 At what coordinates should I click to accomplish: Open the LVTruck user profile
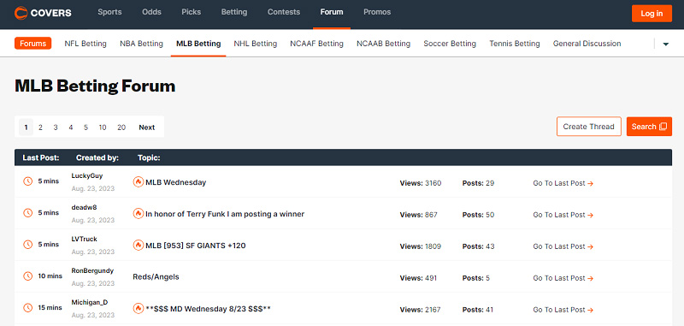84,240
